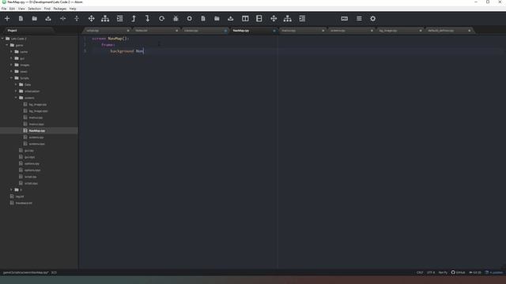Viewport: 506px width, 284px height.
Task: Switch to the Notes.txt editor tab
Action: (x=156, y=31)
